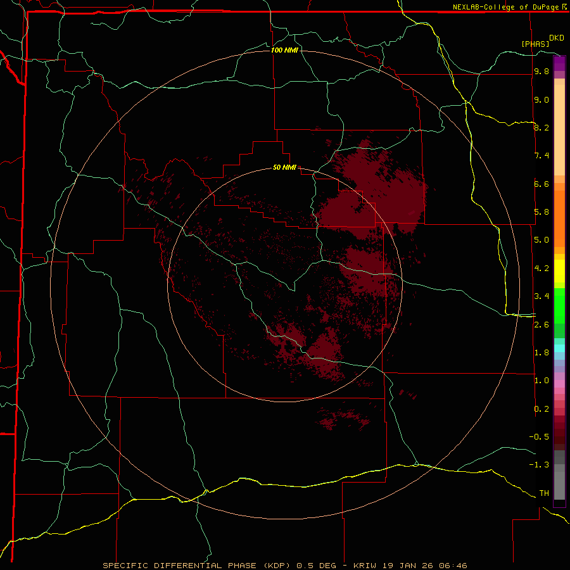Click the DKD [PHAS] legend units label
This screenshot has height=570, width=570.
[542, 41]
